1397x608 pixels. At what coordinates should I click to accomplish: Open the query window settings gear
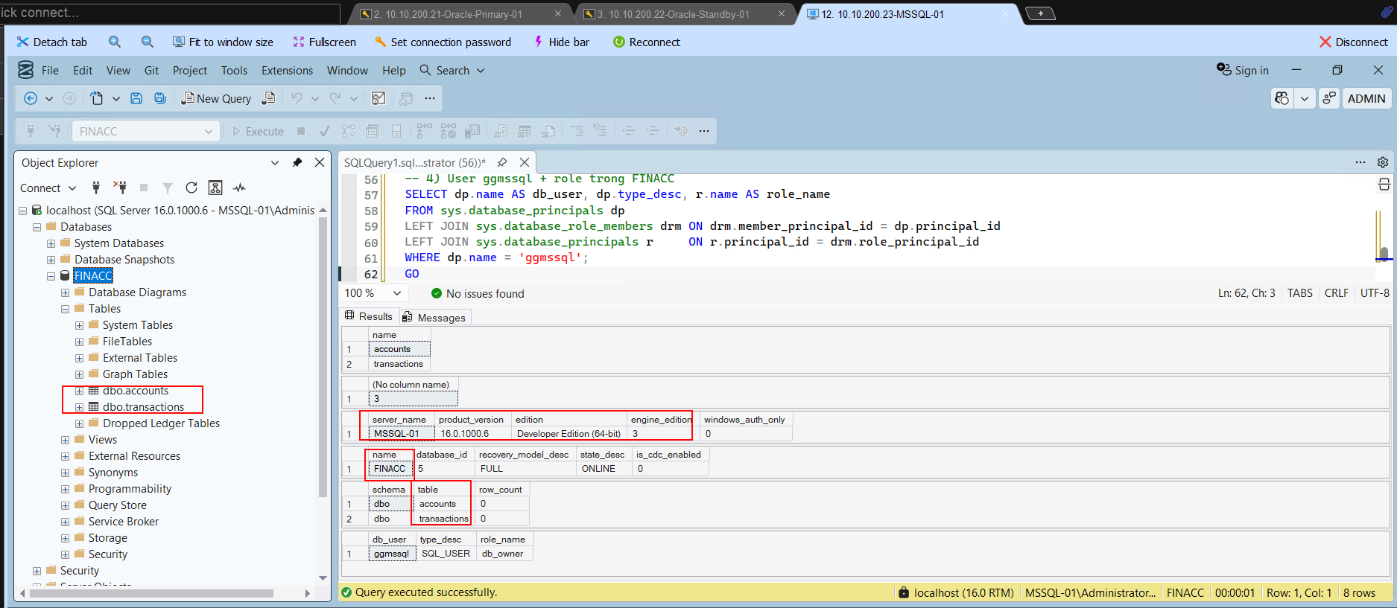click(1383, 162)
